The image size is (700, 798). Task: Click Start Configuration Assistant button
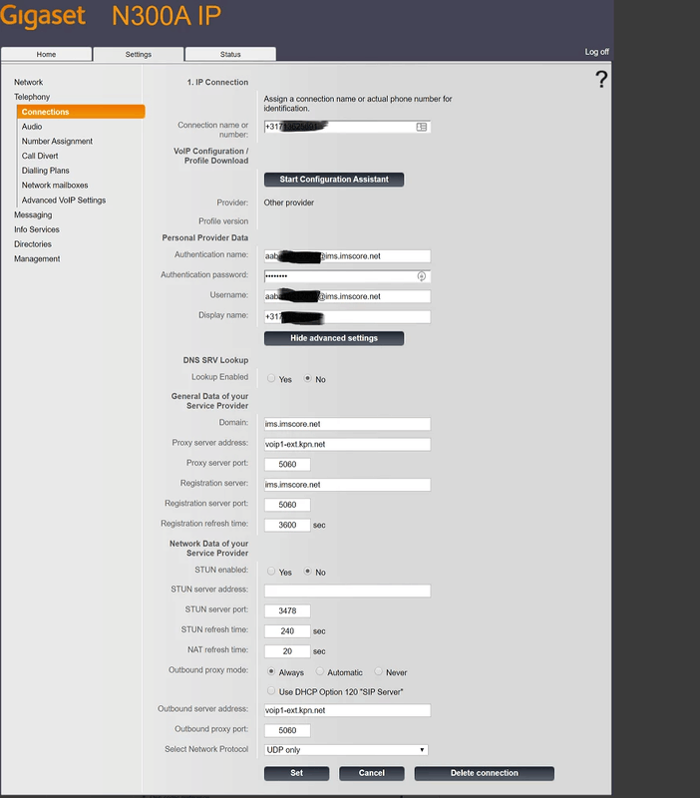pyautogui.click(x=334, y=180)
